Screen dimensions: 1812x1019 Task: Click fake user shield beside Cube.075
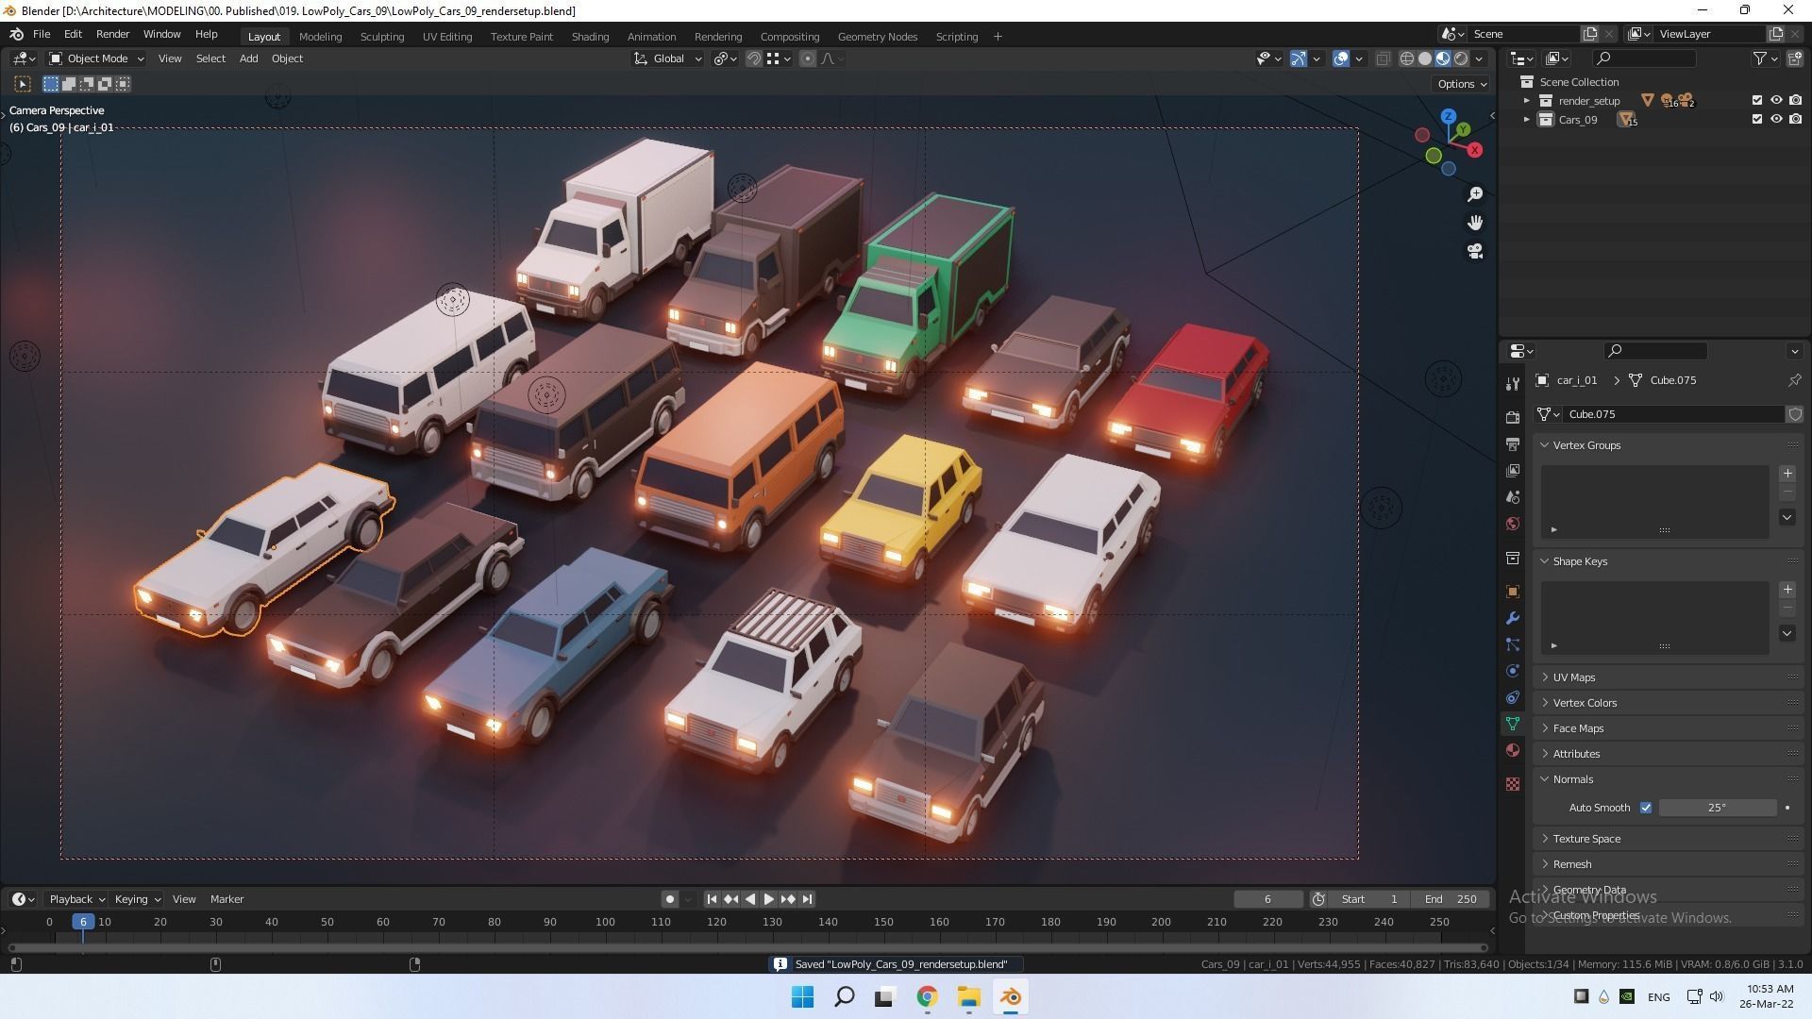point(1794,414)
